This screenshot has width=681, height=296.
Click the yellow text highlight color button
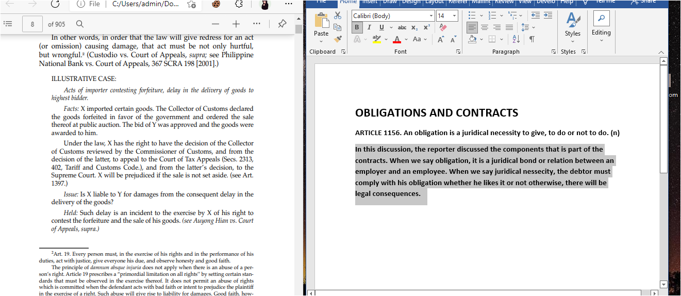(376, 39)
